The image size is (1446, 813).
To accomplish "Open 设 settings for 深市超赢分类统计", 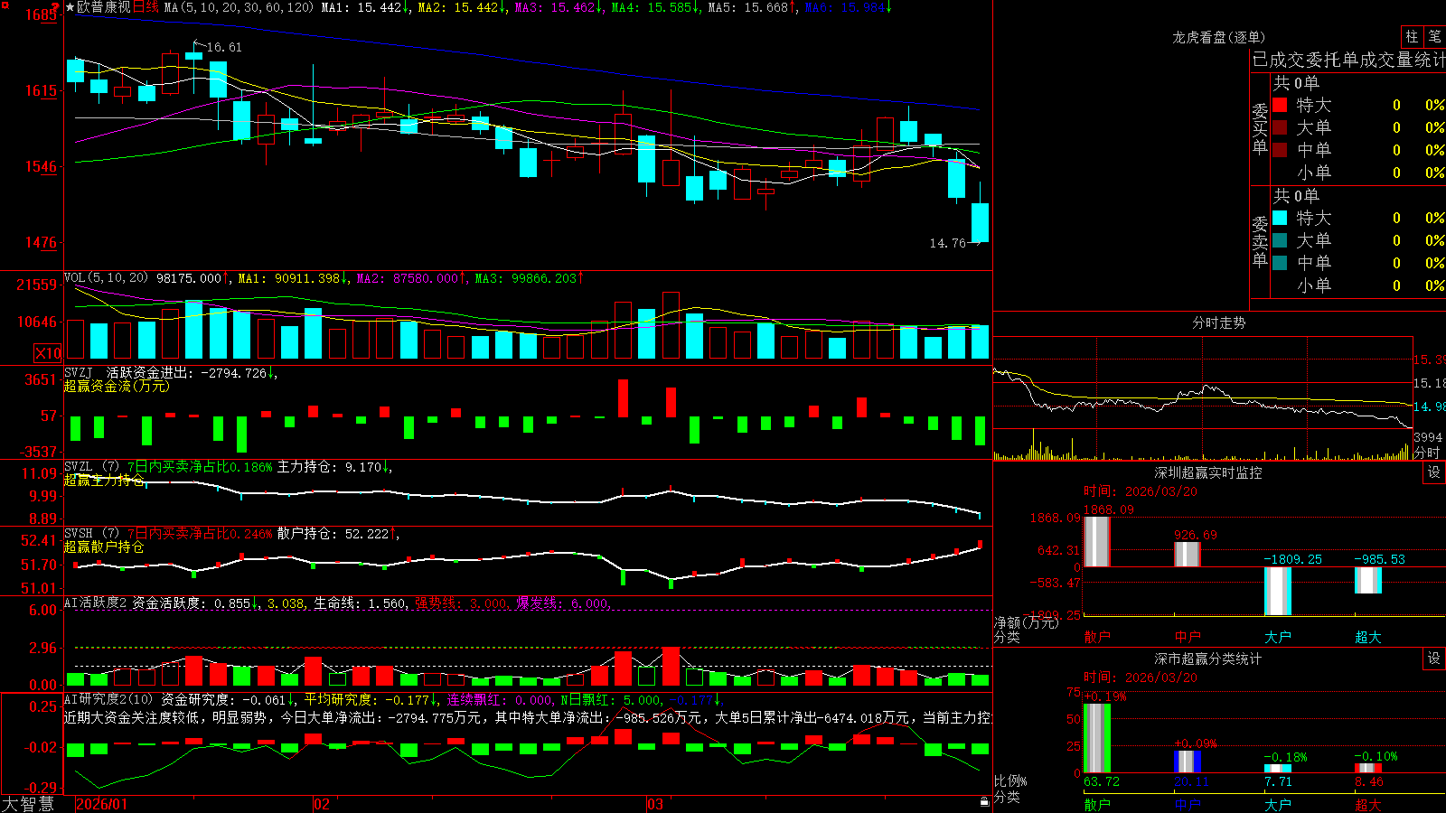I will pyautogui.click(x=1434, y=659).
